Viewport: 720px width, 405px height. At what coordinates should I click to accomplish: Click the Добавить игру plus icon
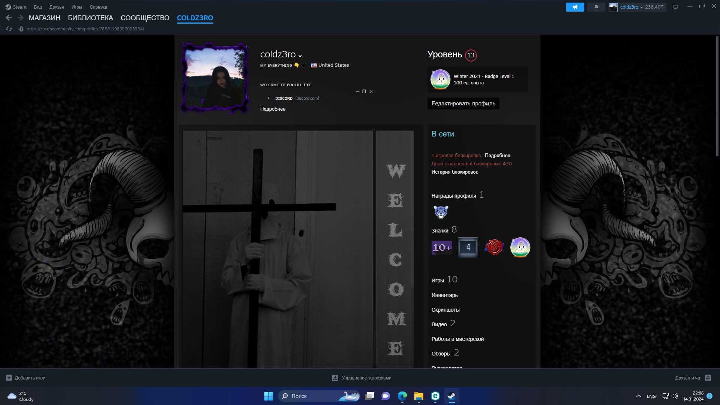point(9,378)
